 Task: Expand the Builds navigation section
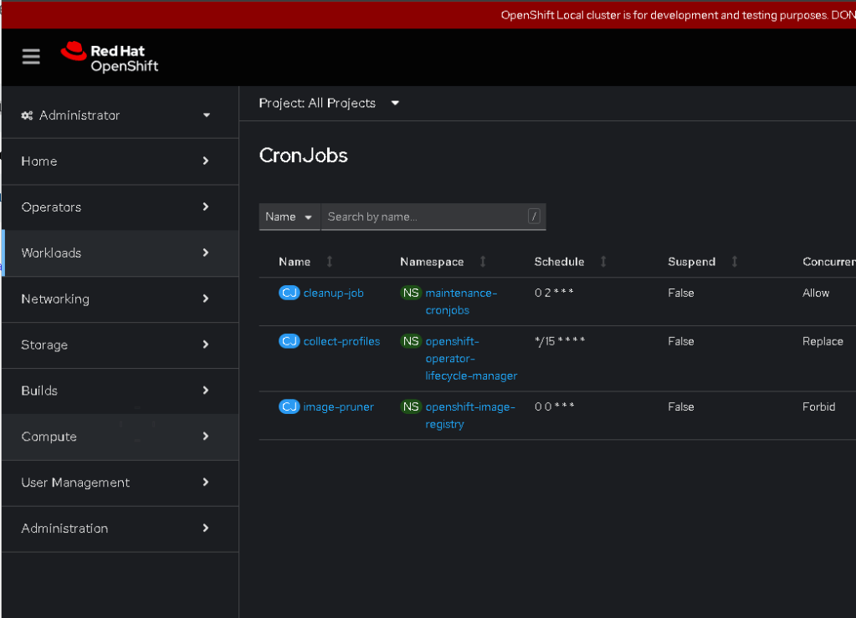point(120,391)
